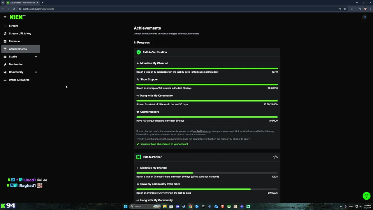Image resolution: width=373 pixels, height=210 pixels.
Task: Click the Grow my community even more label
Action: click(x=160, y=184)
